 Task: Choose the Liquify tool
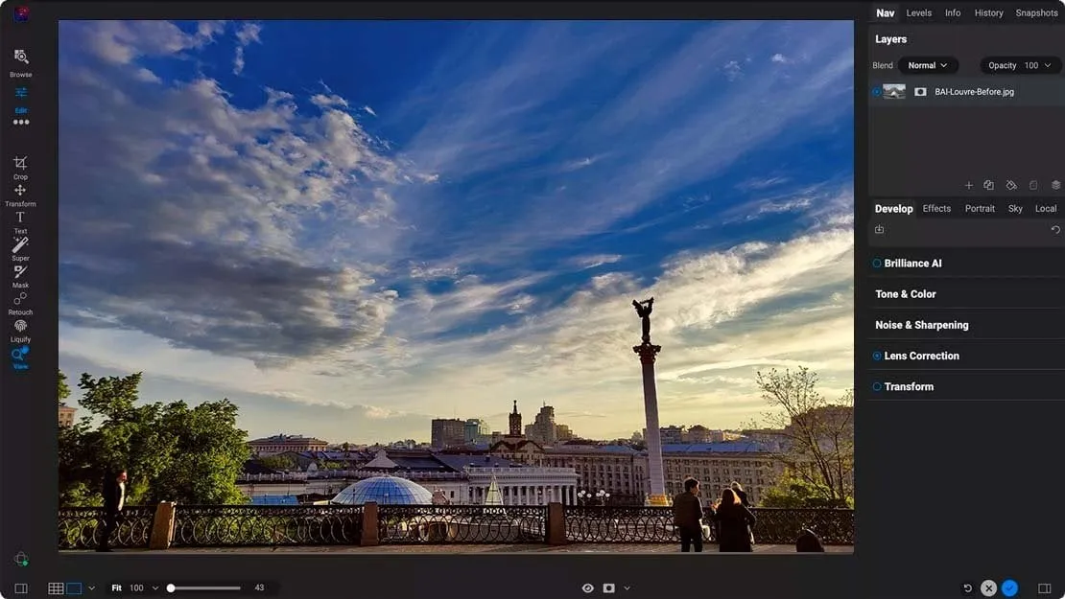[x=20, y=327]
